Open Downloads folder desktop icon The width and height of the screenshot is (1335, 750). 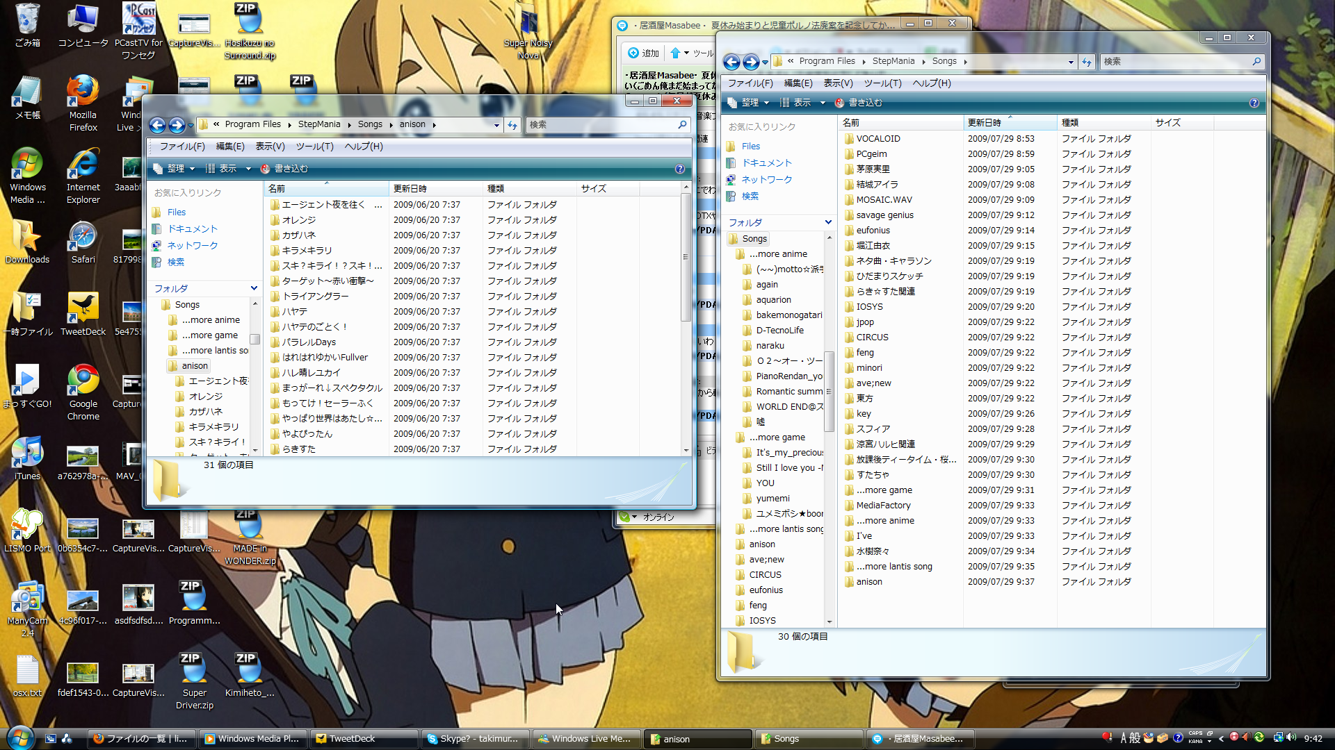27,242
